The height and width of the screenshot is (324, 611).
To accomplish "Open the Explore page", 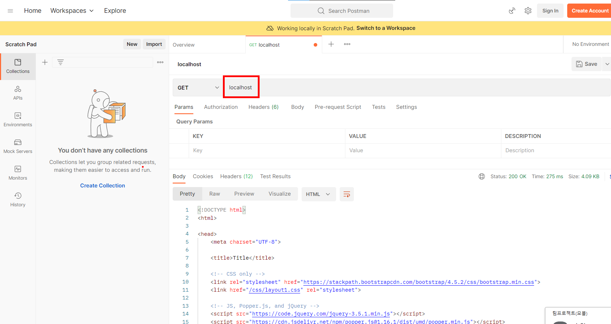I will click(x=115, y=11).
